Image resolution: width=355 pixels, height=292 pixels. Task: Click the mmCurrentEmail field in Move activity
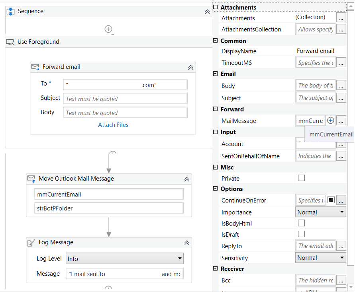click(109, 195)
